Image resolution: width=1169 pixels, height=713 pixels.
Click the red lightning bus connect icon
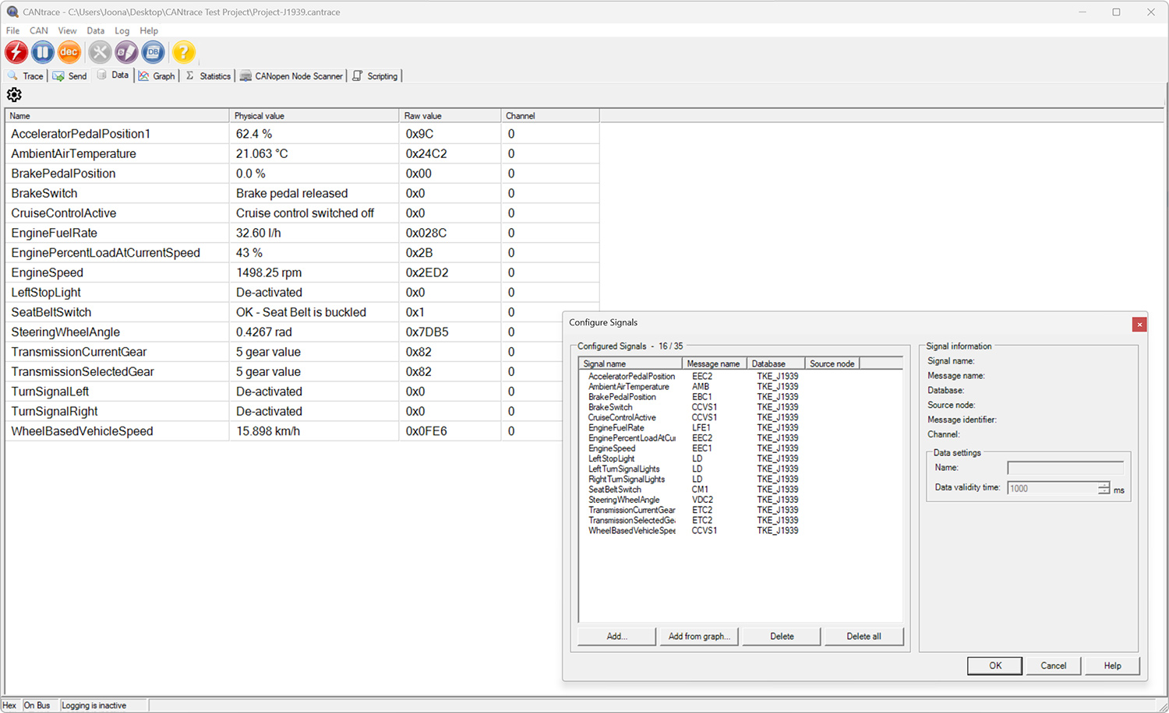pyautogui.click(x=16, y=52)
